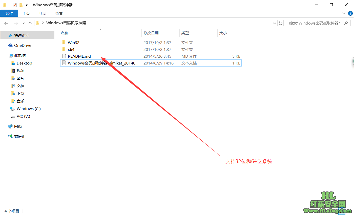Click the mimikat text document icon
This screenshot has height=215, width=354.
64,63
